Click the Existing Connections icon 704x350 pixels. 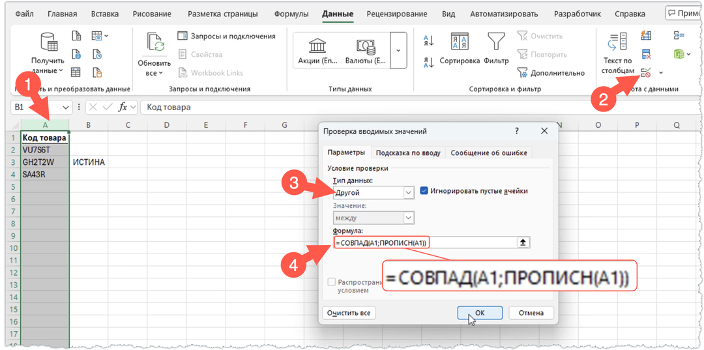pyautogui.click(x=97, y=72)
